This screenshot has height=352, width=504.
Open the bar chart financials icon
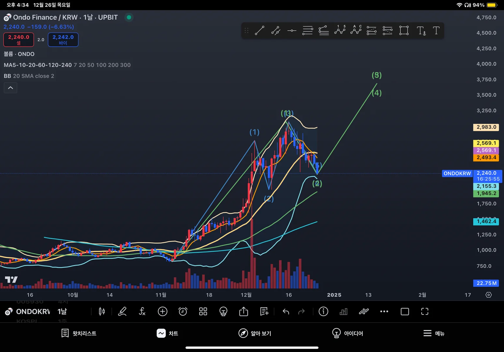pos(343,312)
